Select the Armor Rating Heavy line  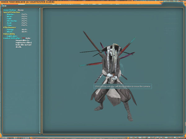[x=14, y=10]
